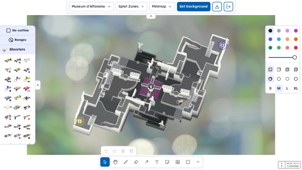Add the yellow-and-blue Splattershot Jr. weapon
302x170 pixels.
pos(17,88)
